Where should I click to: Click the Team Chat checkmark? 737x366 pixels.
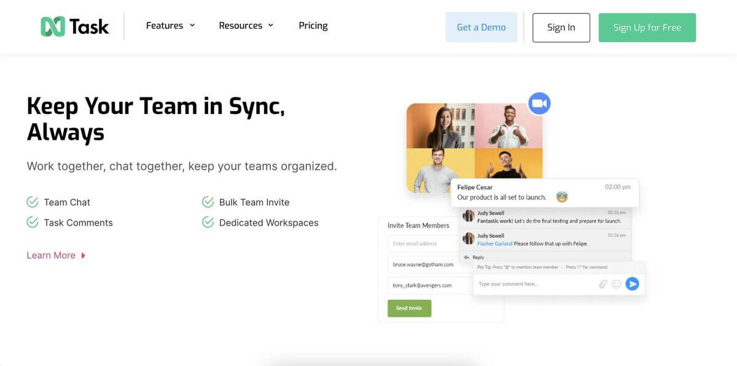[33, 202]
